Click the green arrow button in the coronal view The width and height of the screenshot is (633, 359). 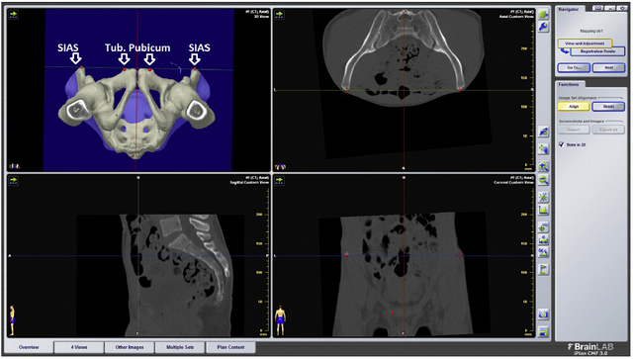[x=279, y=181]
